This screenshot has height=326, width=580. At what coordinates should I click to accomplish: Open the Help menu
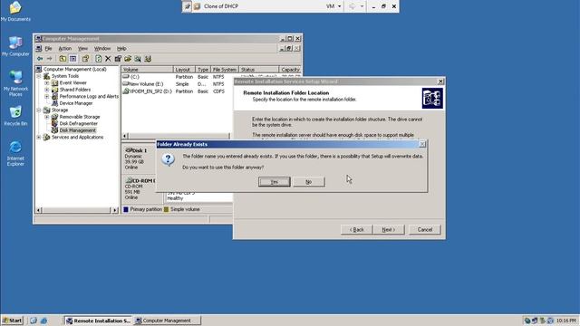(x=121, y=48)
